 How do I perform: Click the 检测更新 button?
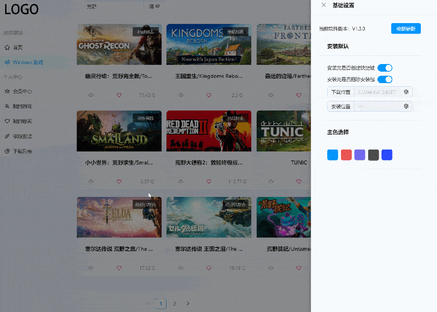coord(406,28)
